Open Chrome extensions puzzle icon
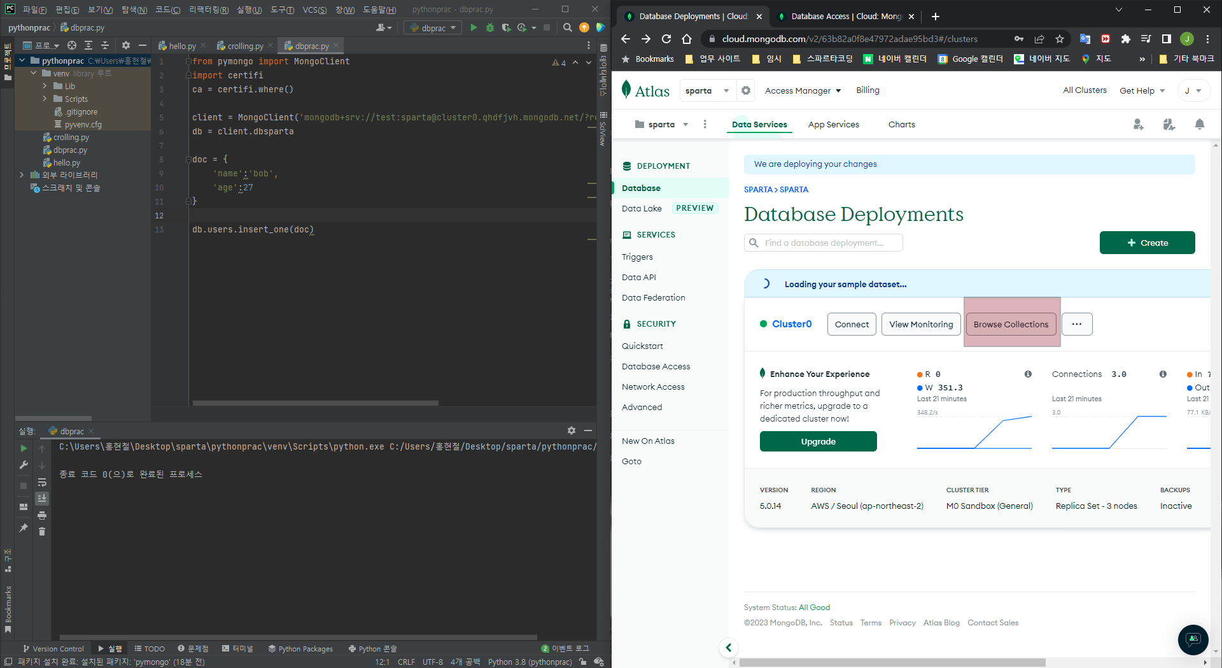 click(1126, 39)
